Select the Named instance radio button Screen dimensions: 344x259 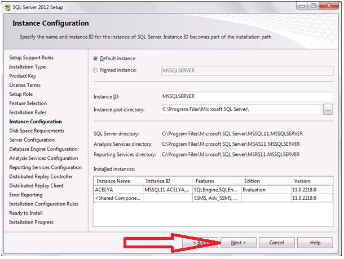click(x=95, y=70)
